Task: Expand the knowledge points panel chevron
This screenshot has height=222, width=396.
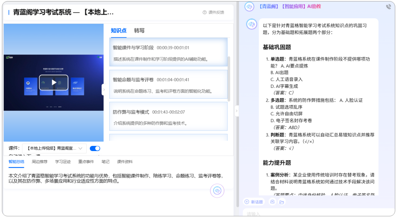Action: click(104, 89)
